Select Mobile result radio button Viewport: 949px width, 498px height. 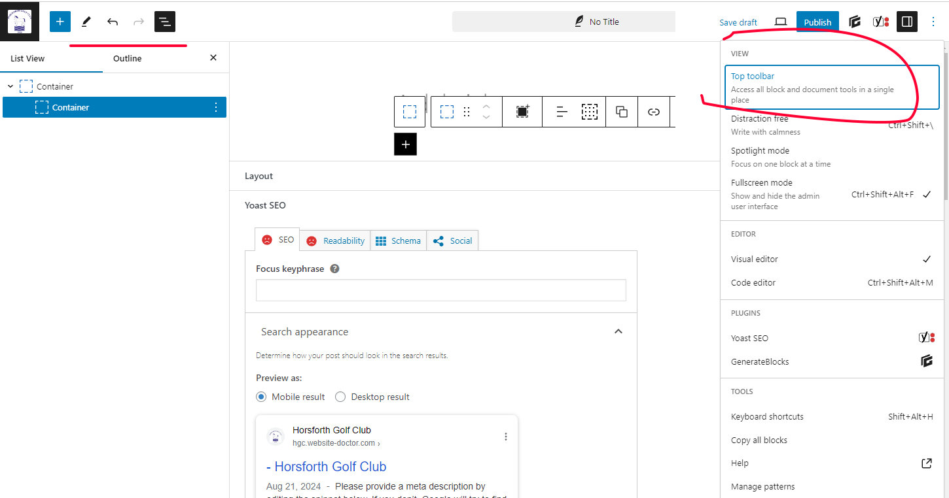[x=262, y=397]
